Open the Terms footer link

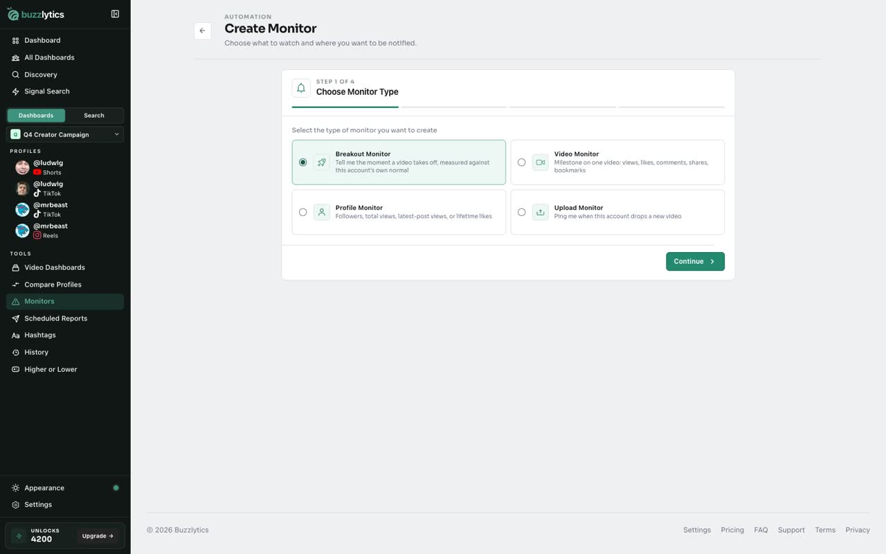pyautogui.click(x=825, y=530)
